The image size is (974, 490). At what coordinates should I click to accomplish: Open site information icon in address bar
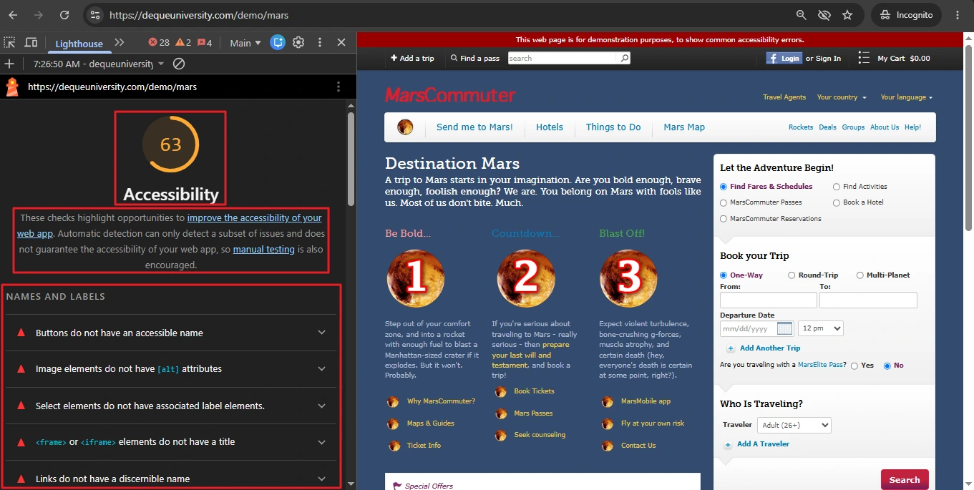(x=95, y=15)
